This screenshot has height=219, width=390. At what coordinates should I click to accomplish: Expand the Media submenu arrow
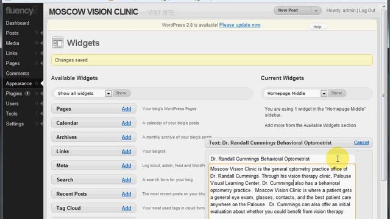coord(41,43)
